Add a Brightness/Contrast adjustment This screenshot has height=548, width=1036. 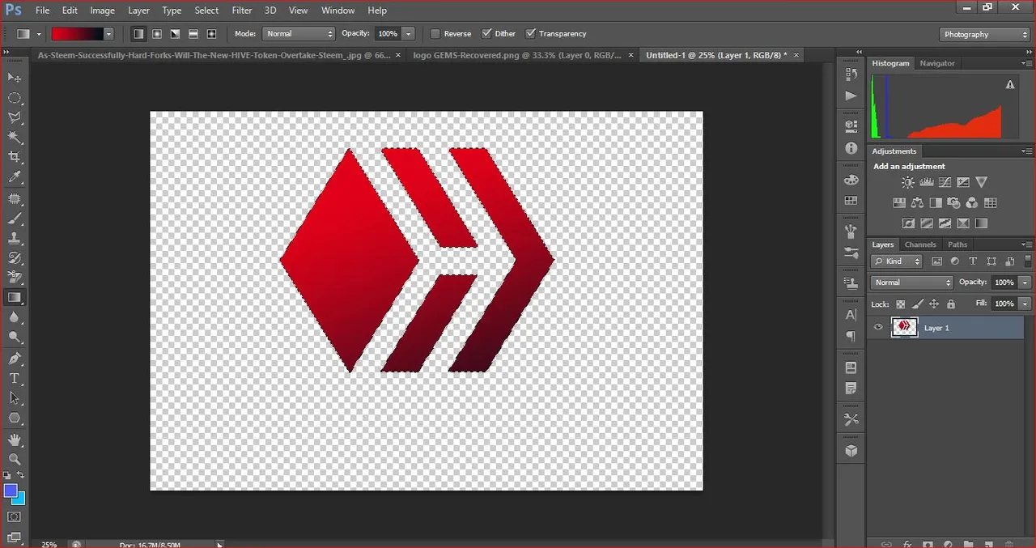point(908,182)
